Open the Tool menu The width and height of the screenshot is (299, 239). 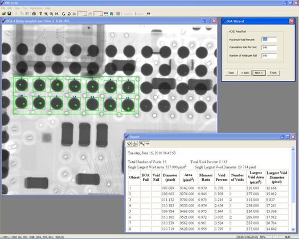25,9
